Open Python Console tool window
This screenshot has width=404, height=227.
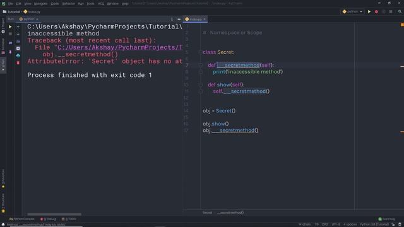21,219
